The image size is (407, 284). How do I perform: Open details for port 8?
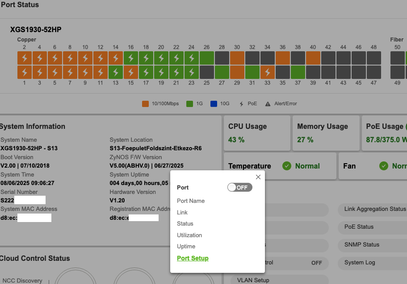pos(70,58)
